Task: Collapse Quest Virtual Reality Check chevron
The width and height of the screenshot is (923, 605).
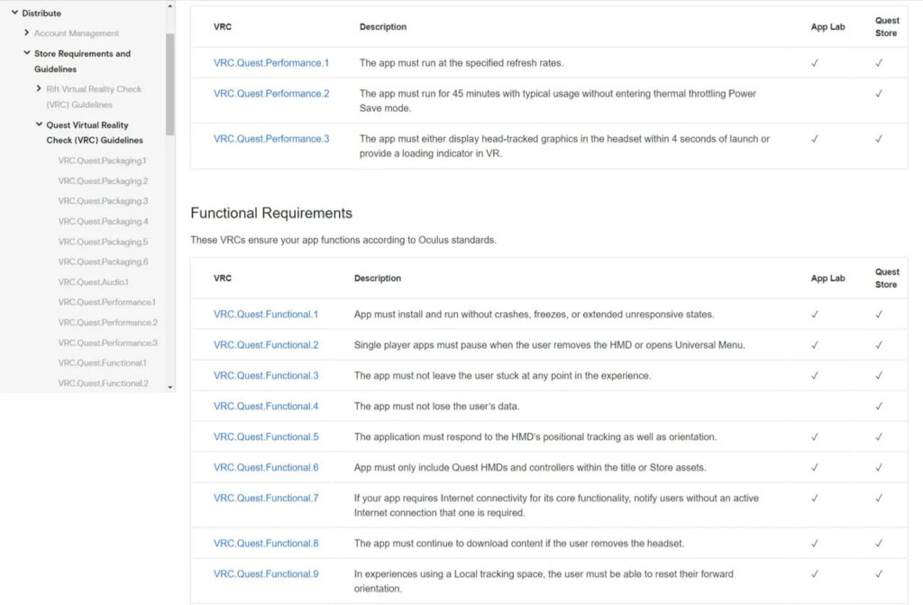Action: click(39, 124)
